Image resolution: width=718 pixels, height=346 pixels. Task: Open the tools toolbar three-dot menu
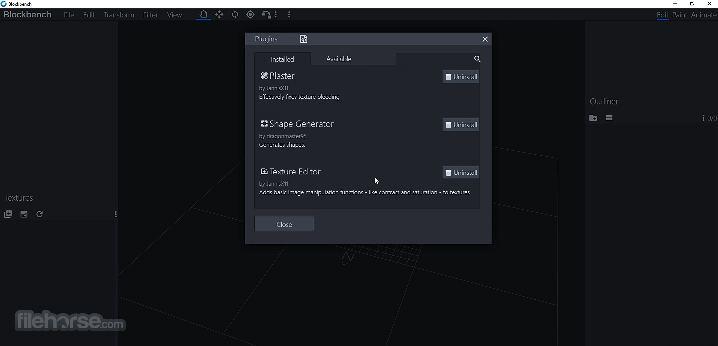pyautogui.click(x=276, y=15)
